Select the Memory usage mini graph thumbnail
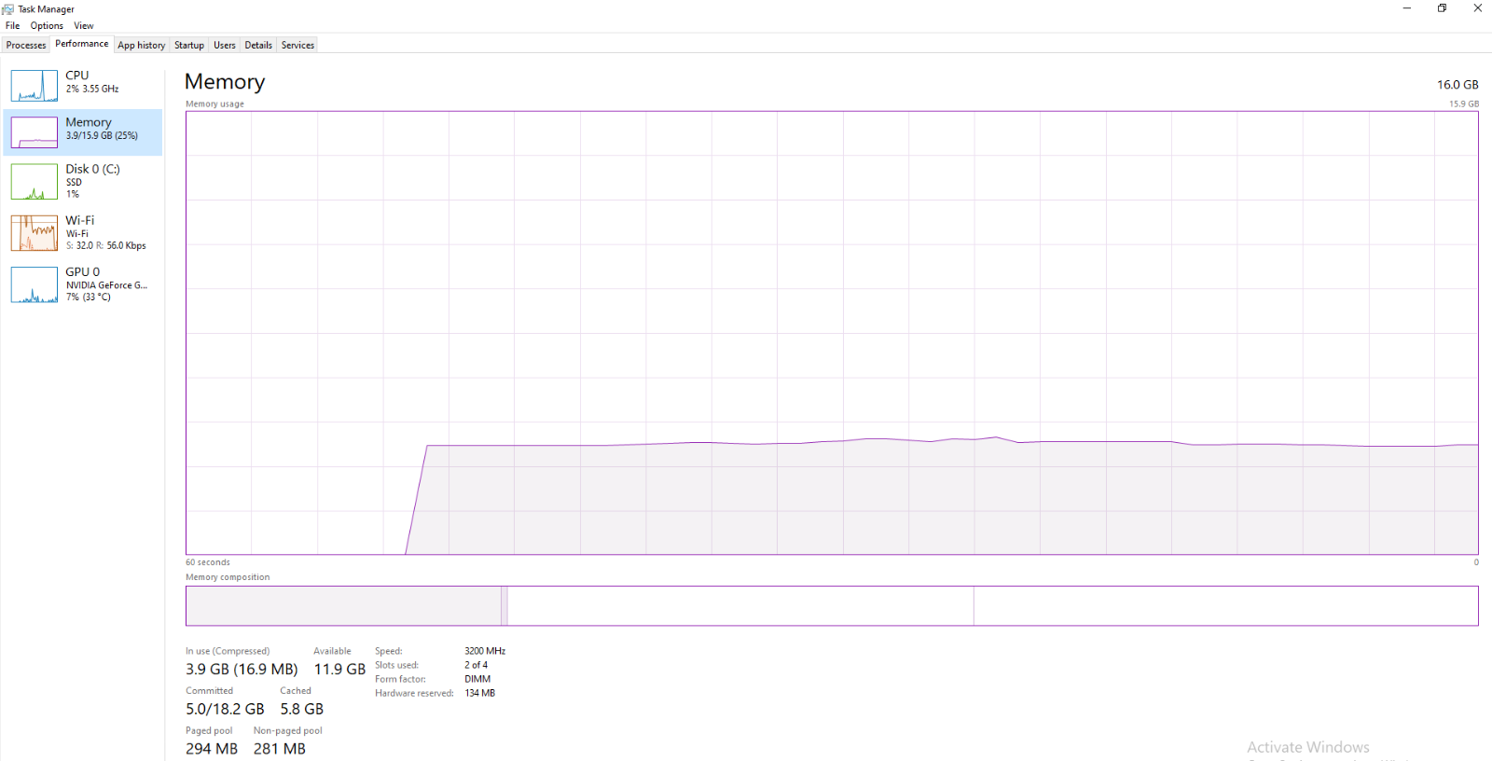The image size is (1492, 761). tap(35, 132)
